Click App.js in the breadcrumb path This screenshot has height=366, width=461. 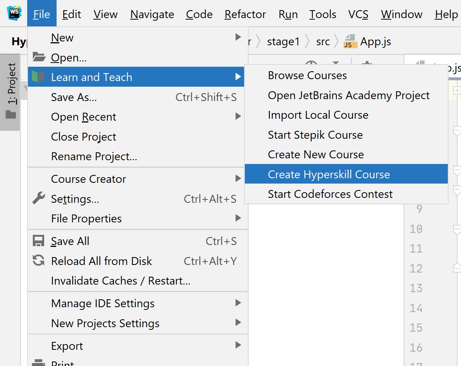[x=376, y=41]
